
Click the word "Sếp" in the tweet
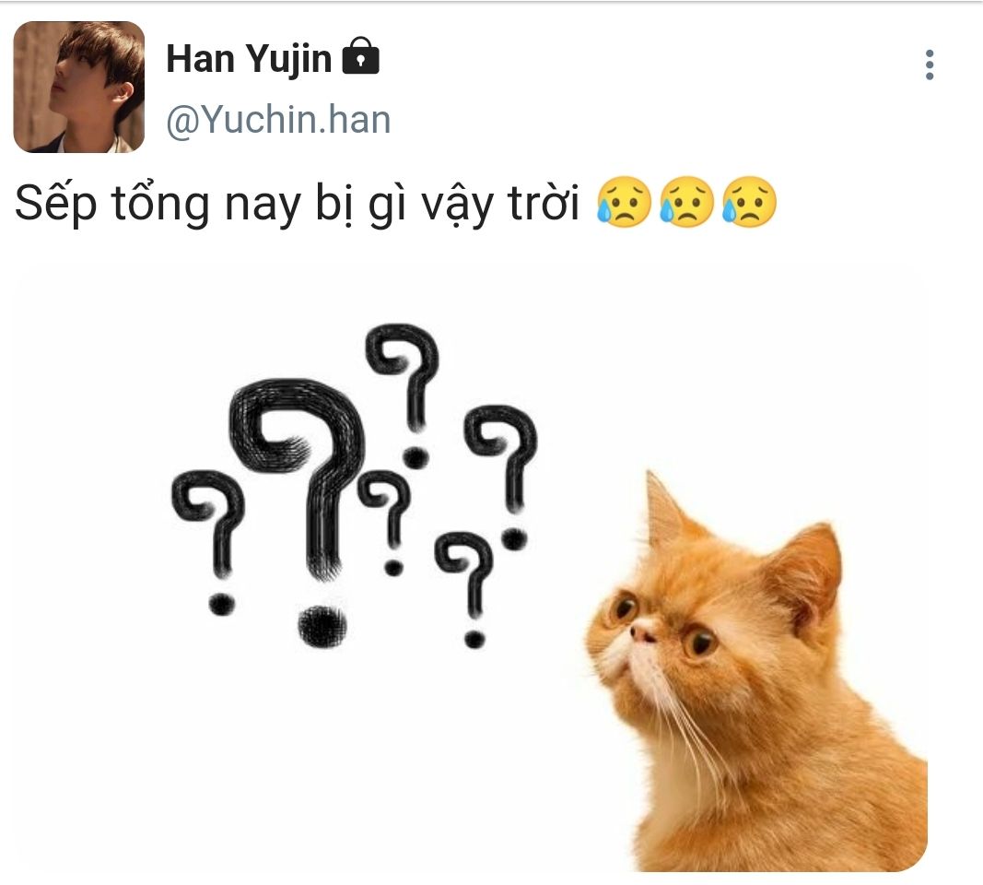tap(56, 204)
